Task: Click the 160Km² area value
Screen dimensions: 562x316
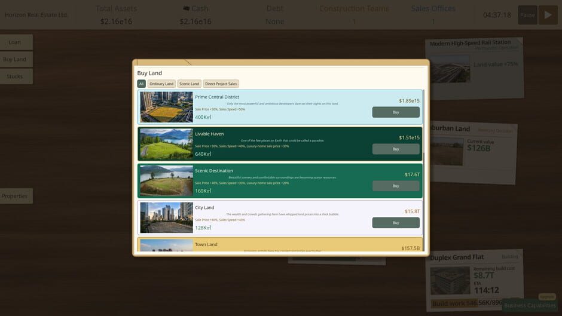Action: coord(203,191)
